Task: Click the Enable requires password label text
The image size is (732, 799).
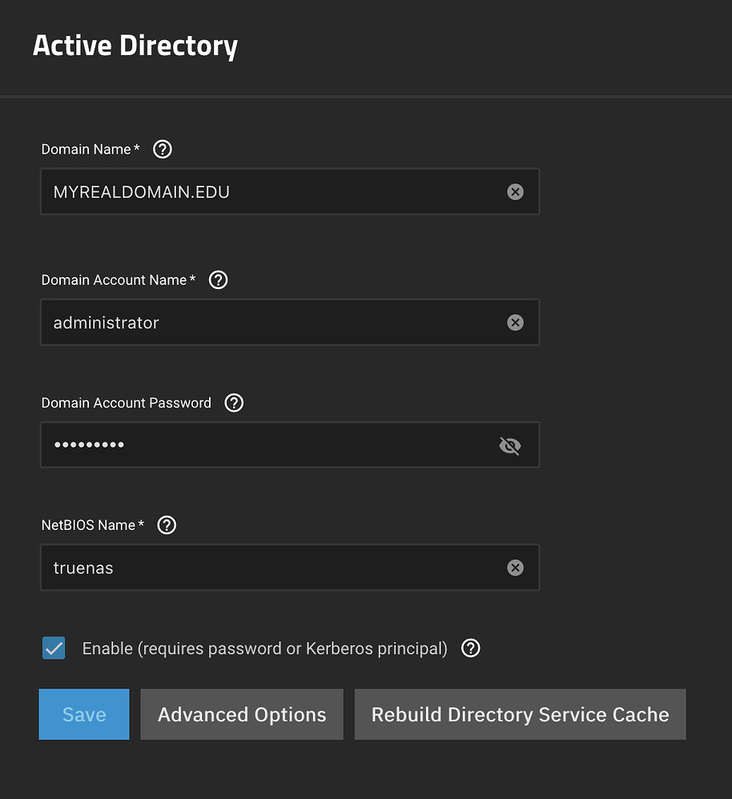Action: (x=264, y=648)
